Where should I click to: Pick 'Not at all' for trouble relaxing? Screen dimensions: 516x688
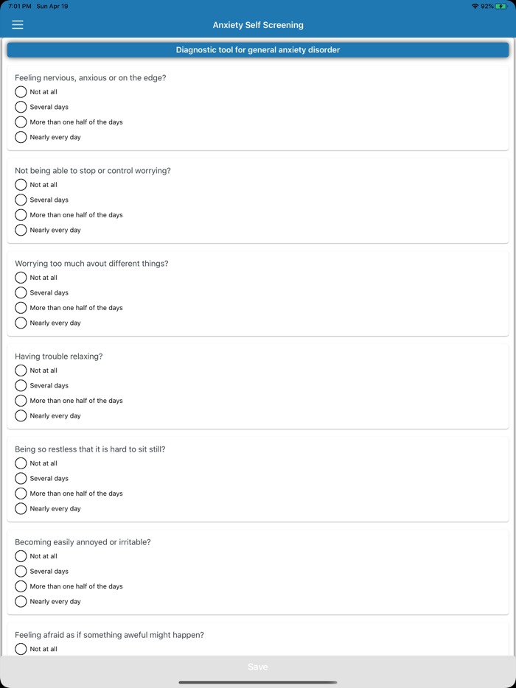pyautogui.click(x=21, y=371)
